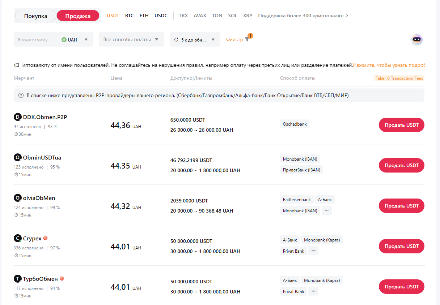The width and height of the screenshot is (440, 305).
Task: Click the filter funnel icon
Action: tap(247, 40)
